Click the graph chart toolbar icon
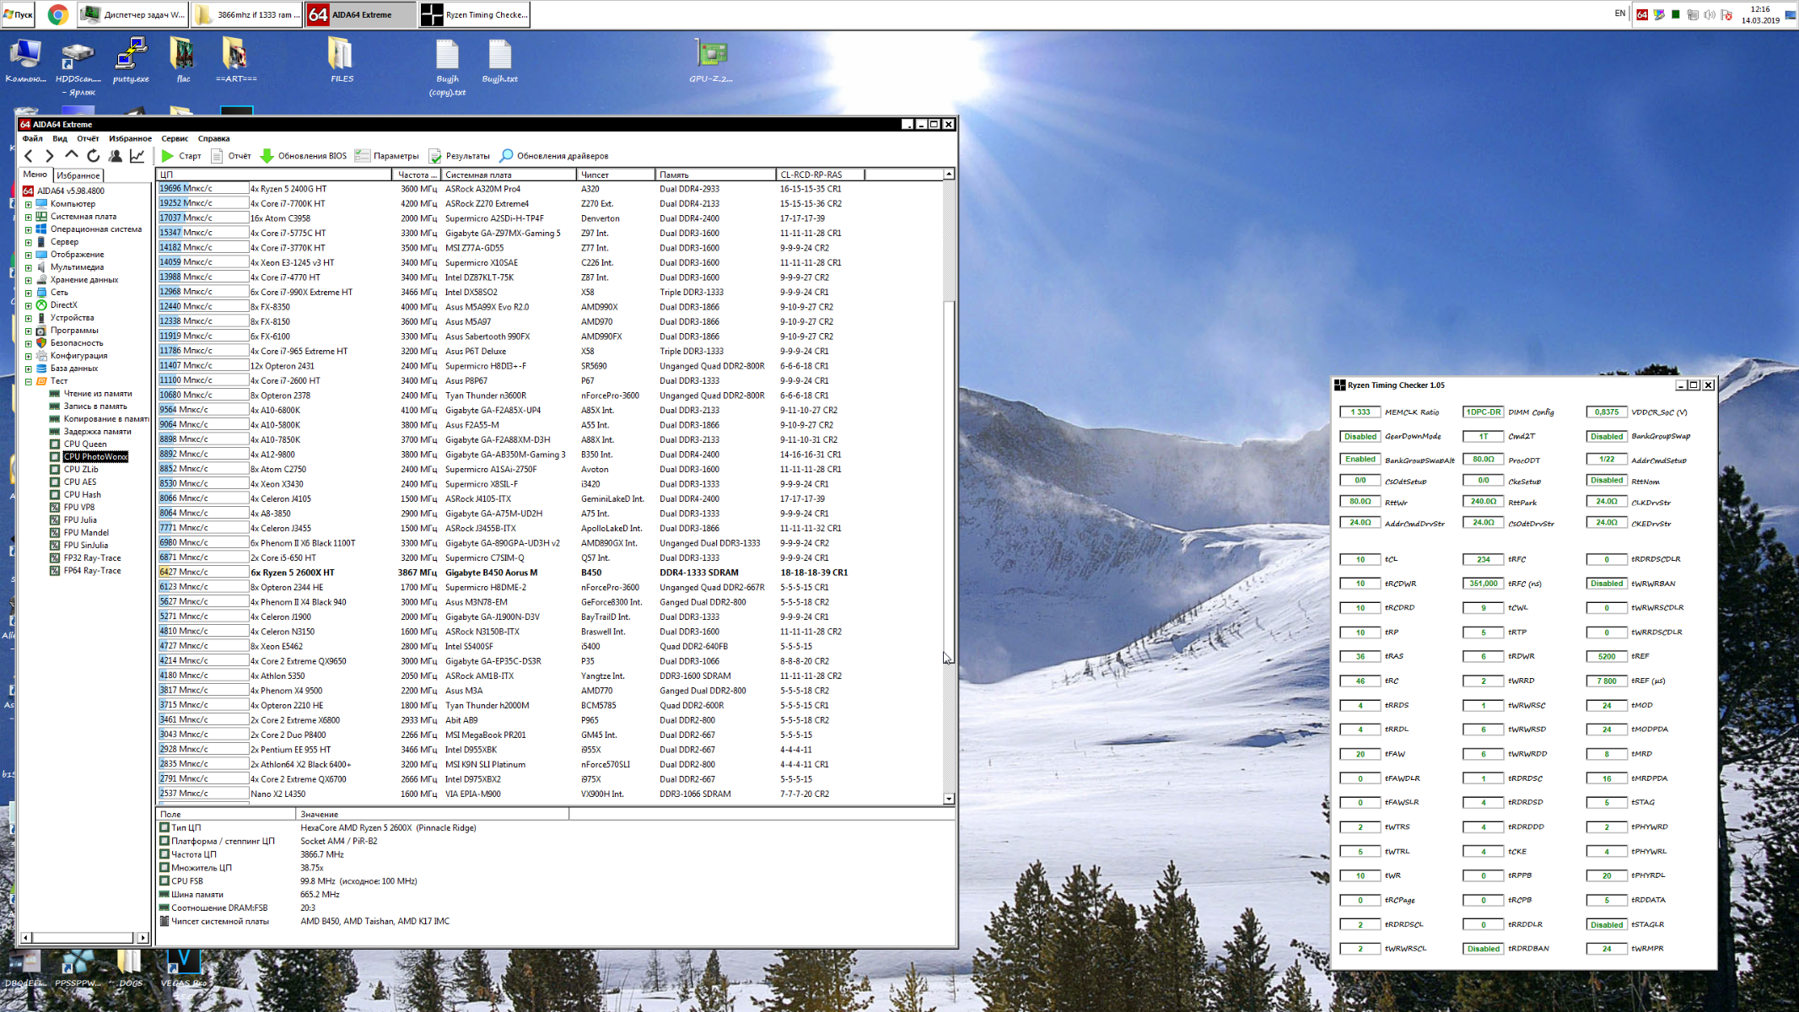The width and height of the screenshot is (1799, 1012). click(137, 156)
